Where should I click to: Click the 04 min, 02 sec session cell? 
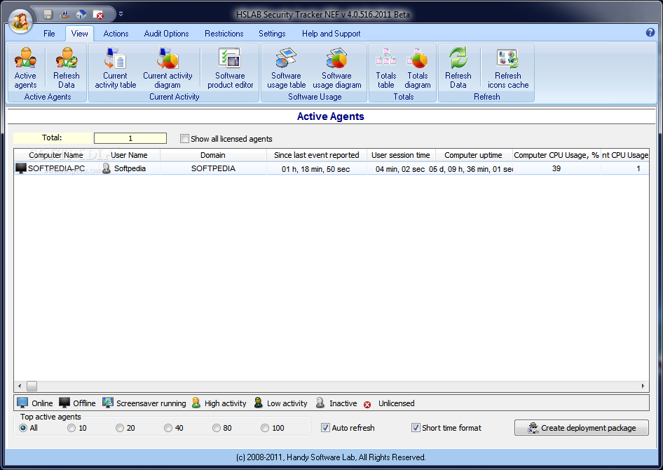coord(400,169)
